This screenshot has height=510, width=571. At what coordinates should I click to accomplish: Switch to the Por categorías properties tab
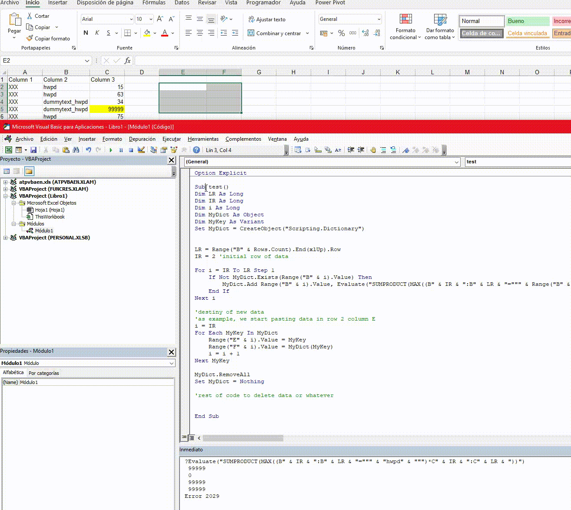pyautogui.click(x=43, y=373)
